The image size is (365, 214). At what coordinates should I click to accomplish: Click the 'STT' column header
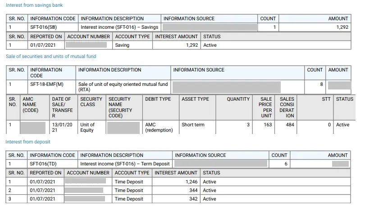326,99
